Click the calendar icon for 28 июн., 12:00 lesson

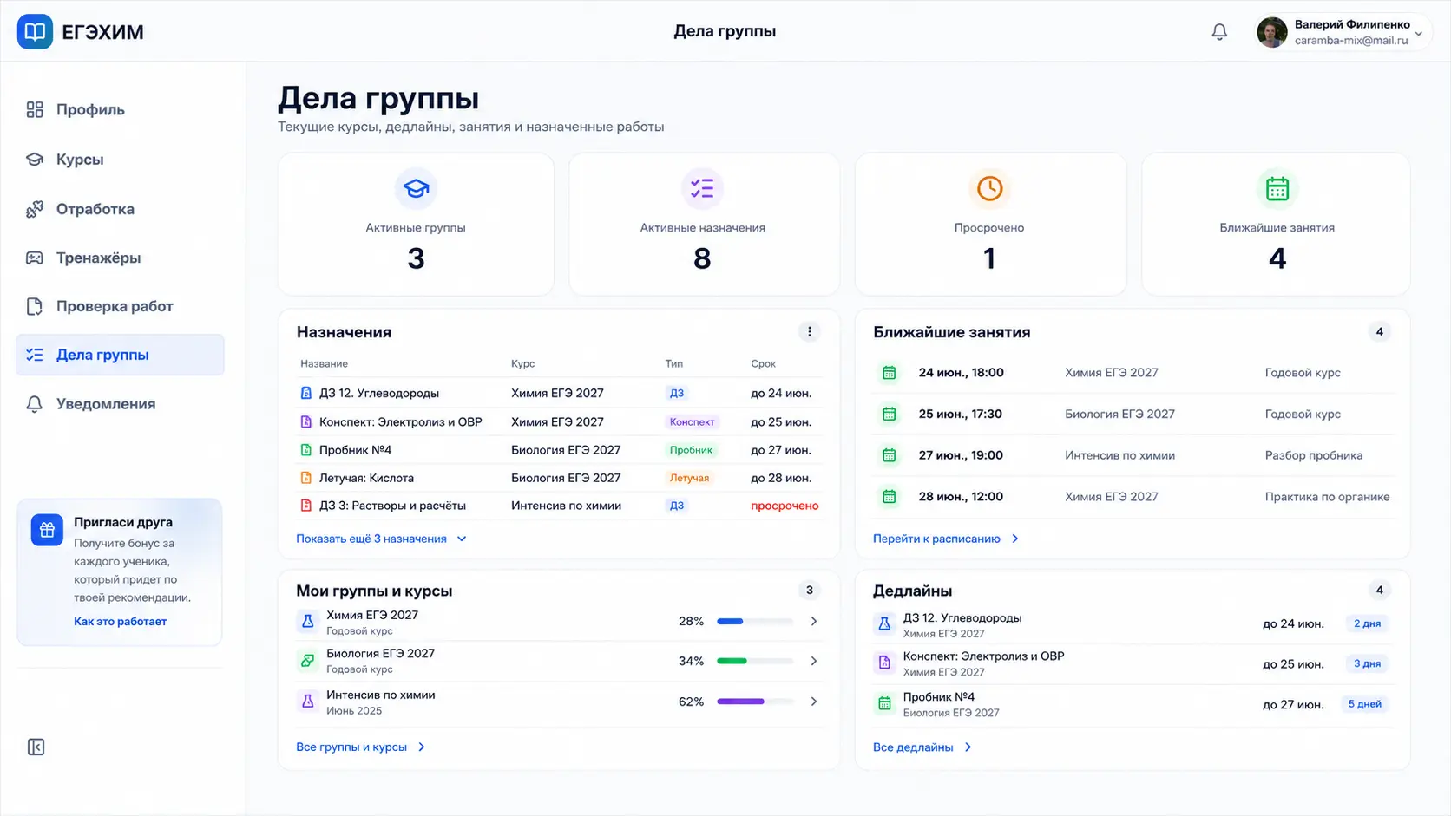pyautogui.click(x=889, y=497)
